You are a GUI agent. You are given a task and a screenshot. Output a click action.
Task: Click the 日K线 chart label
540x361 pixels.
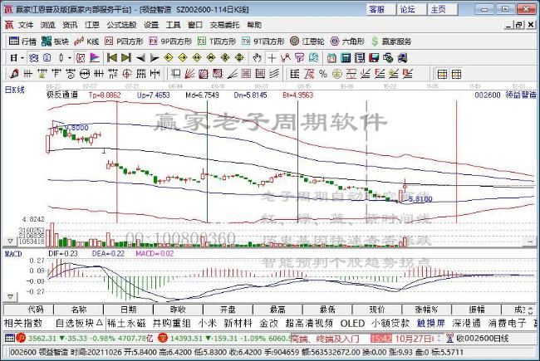[x=14, y=90]
